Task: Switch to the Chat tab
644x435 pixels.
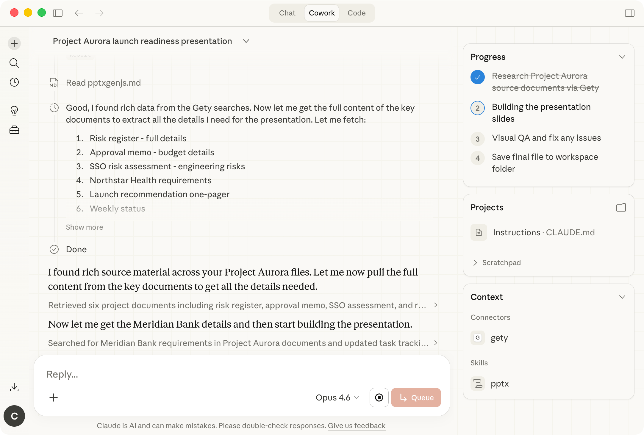Action: click(x=287, y=13)
